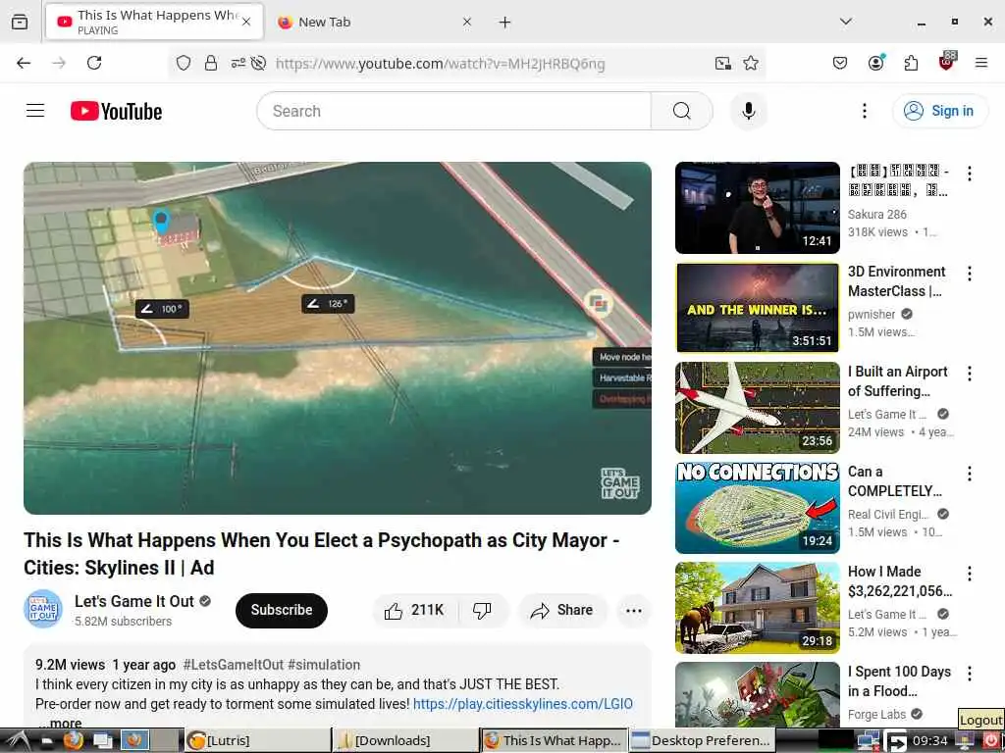Save page to Pocket
Screen dimensions: 1005x753
click(x=840, y=63)
